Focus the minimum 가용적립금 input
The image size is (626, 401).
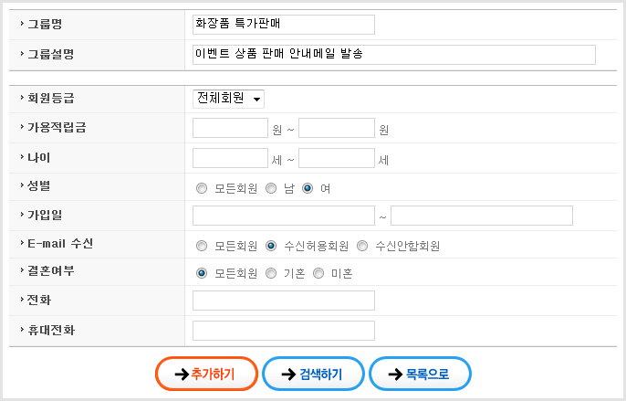230,128
